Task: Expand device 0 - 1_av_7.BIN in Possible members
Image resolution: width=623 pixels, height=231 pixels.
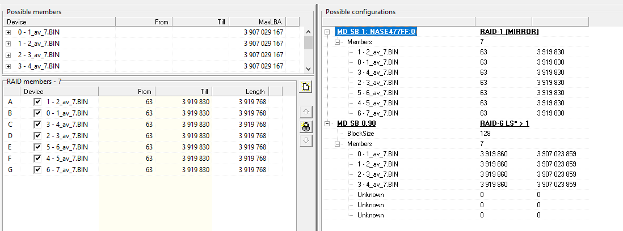Action: pos(9,32)
